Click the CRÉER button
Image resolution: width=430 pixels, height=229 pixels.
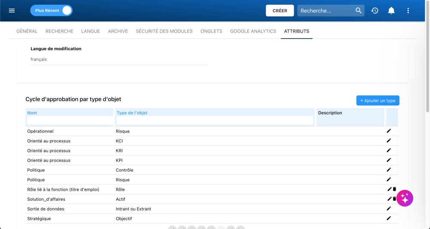click(x=280, y=11)
